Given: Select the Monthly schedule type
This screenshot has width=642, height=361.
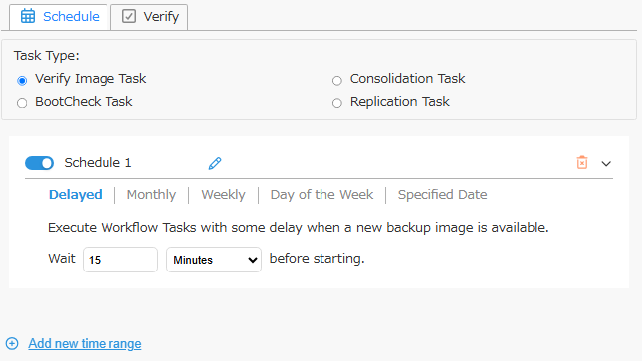Looking at the screenshot, I should [x=151, y=194].
